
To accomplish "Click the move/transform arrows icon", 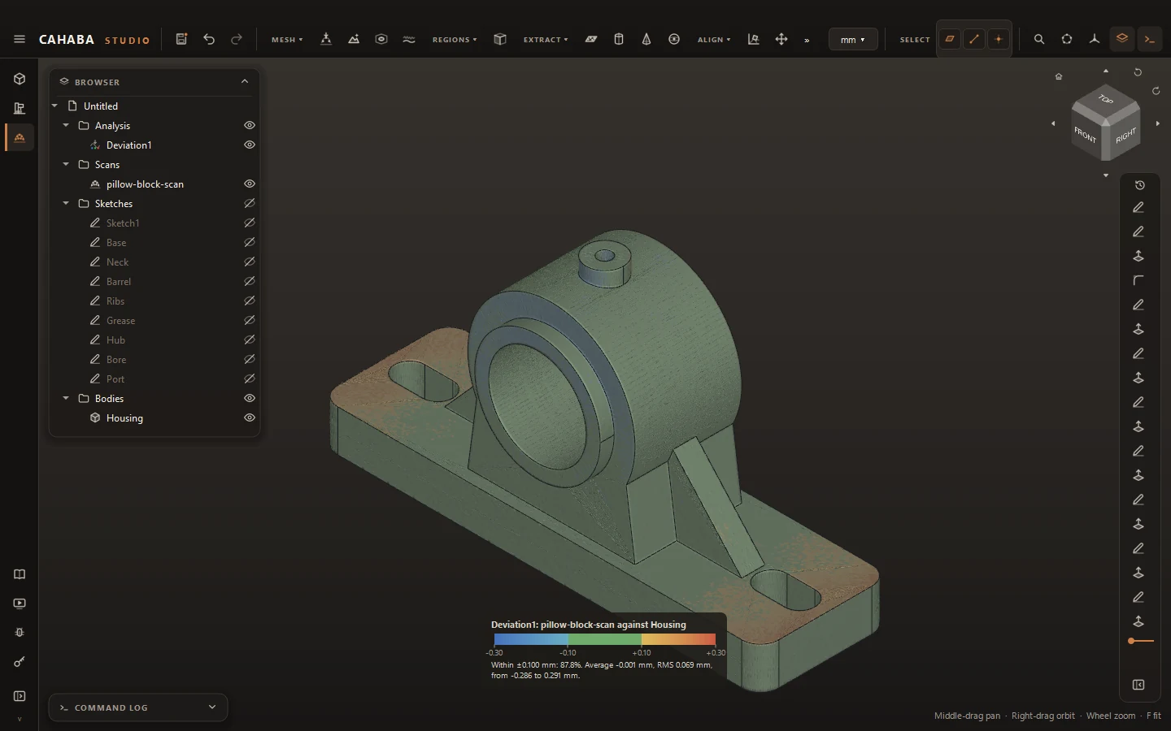I will [x=781, y=39].
